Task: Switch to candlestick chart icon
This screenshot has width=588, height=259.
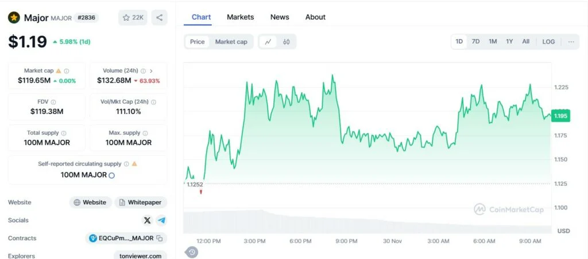Action: pyautogui.click(x=286, y=42)
